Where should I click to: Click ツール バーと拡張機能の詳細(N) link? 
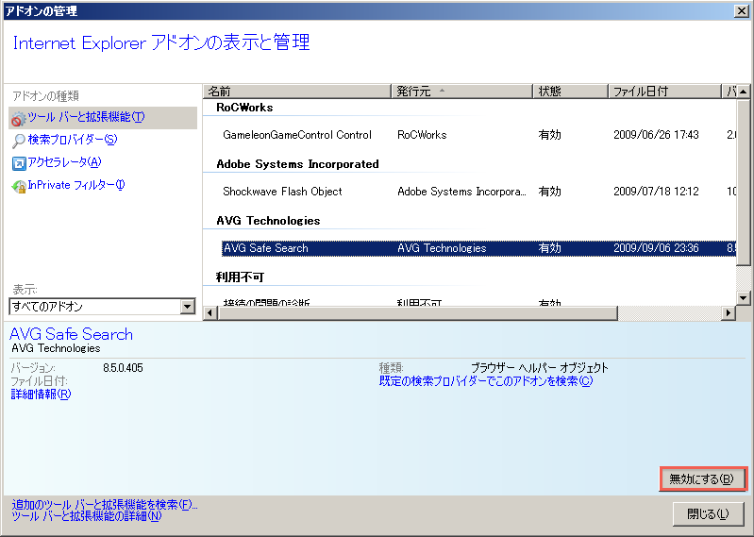[x=87, y=516]
